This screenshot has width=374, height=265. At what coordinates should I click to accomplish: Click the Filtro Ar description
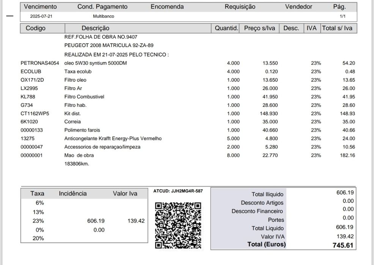click(x=73, y=88)
